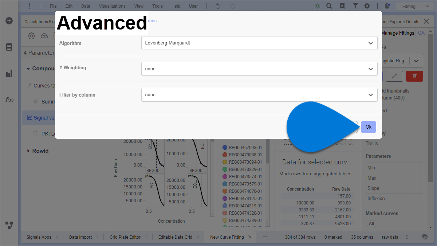Expand the RowId tree node

[28, 151]
